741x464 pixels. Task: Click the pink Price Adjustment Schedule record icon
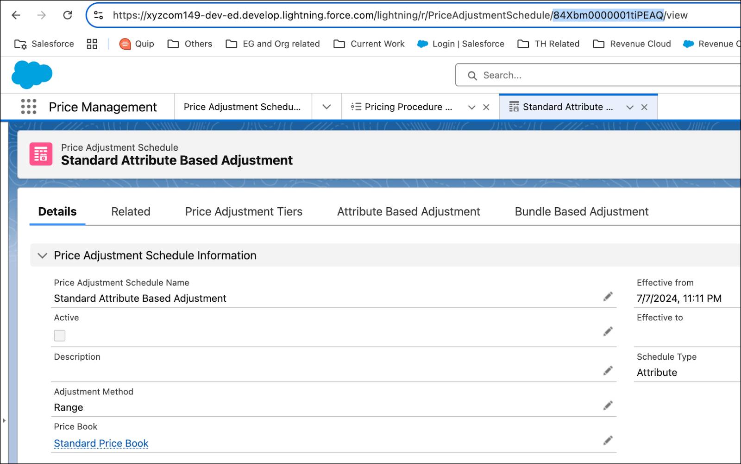41,154
